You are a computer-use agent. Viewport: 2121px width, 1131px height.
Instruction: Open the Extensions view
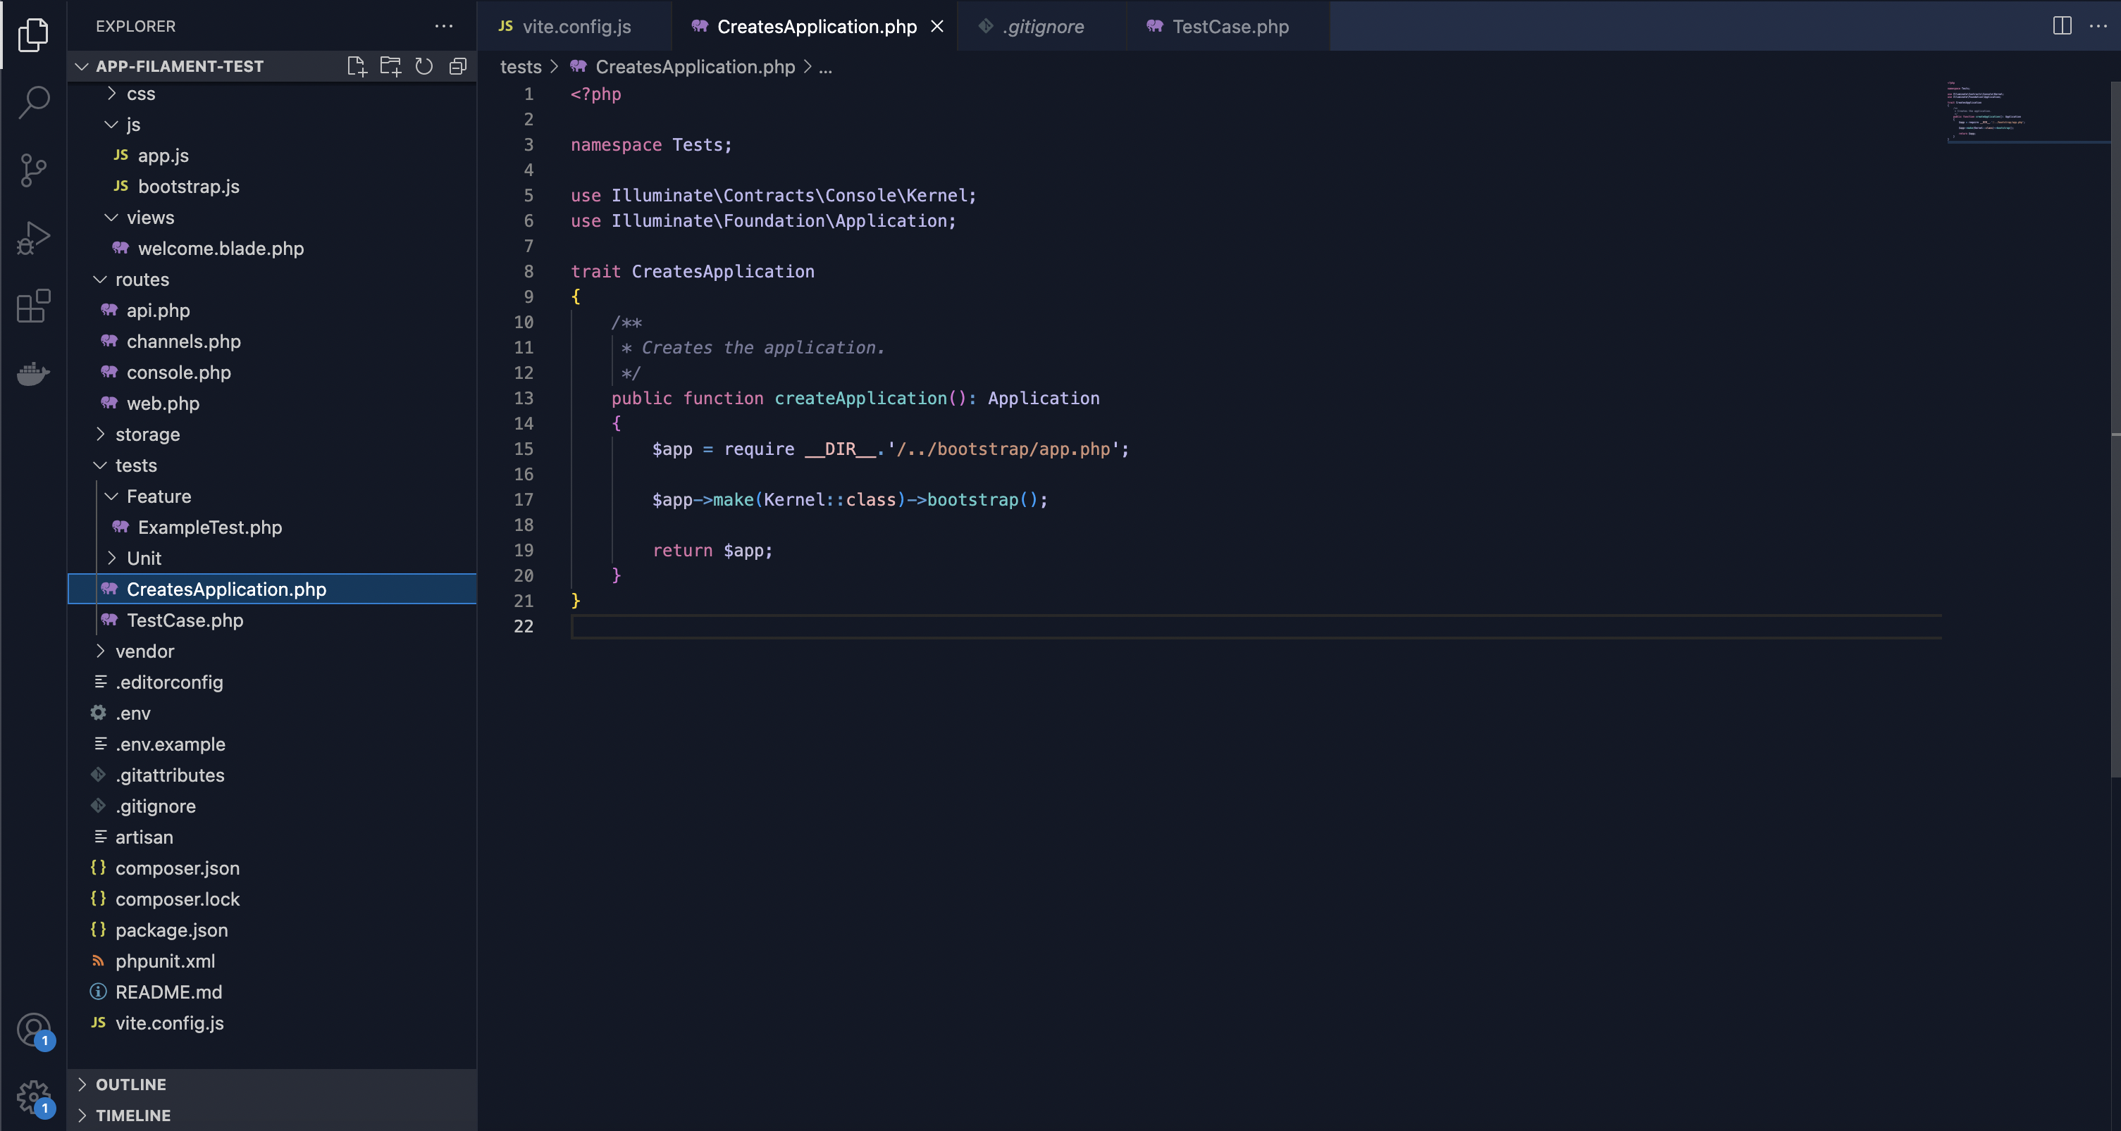33,306
